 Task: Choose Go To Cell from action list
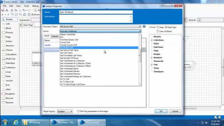pyautogui.click(x=99, y=79)
